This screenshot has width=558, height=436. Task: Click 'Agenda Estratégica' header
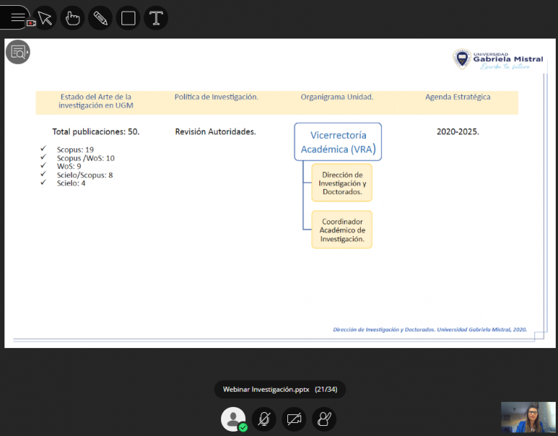click(458, 97)
